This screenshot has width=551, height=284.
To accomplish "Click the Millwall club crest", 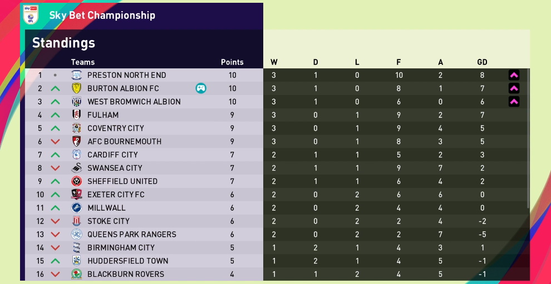I will [77, 208].
